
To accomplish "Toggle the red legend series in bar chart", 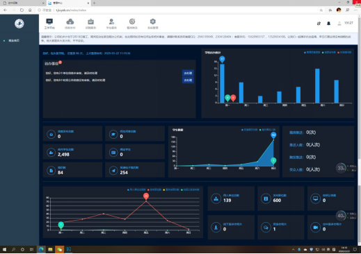I will pos(344,53).
